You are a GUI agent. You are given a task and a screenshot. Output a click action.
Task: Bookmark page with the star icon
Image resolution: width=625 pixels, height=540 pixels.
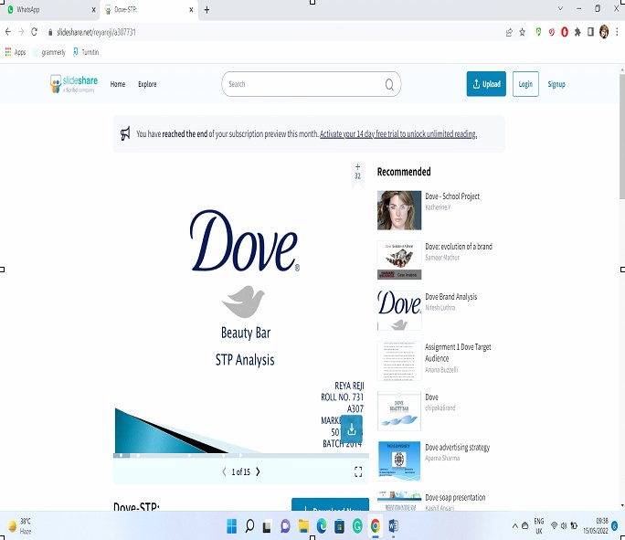[522, 32]
